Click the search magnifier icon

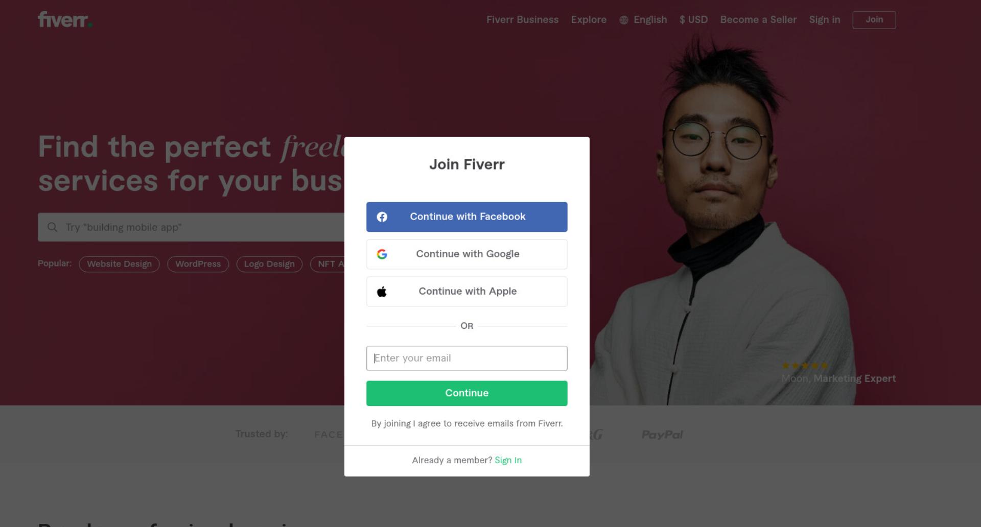coord(52,227)
